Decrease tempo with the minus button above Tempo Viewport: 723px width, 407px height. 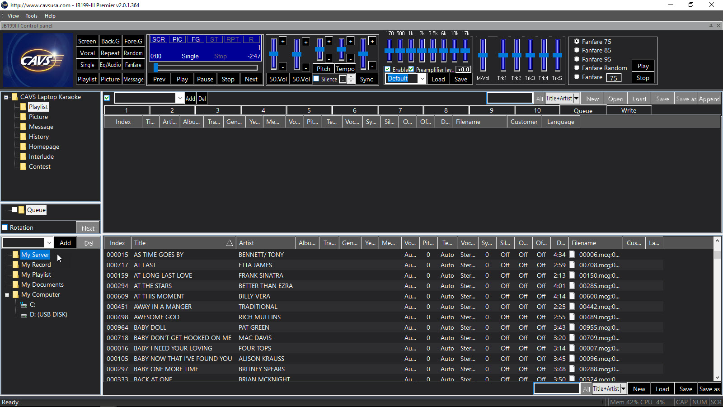(351, 58)
